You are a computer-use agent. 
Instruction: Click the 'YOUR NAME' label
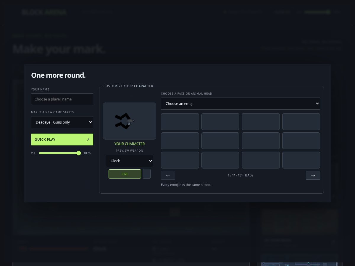(40, 90)
